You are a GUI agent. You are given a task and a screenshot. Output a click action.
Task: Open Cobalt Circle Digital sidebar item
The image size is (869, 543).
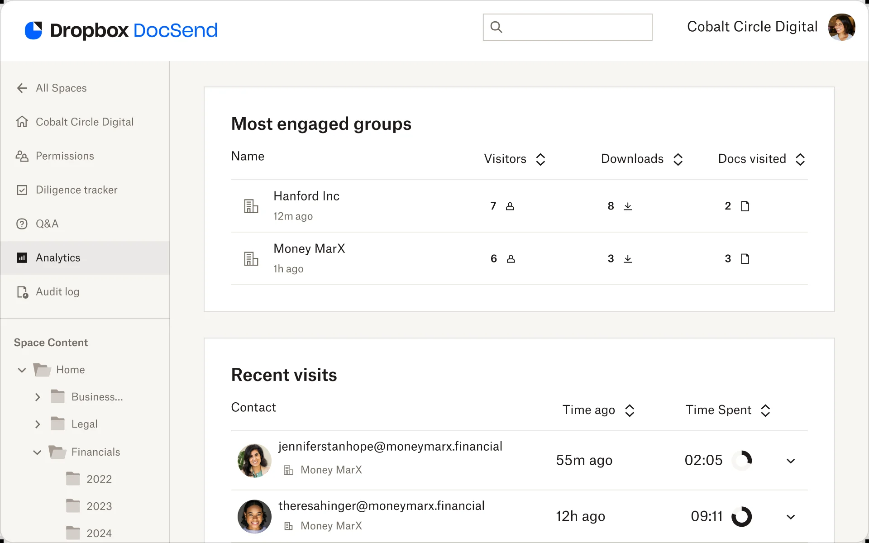85,122
